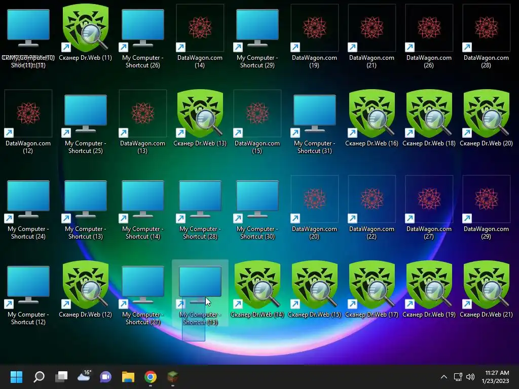Open network status in system tray
519x389 pixels.
click(x=458, y=377)
